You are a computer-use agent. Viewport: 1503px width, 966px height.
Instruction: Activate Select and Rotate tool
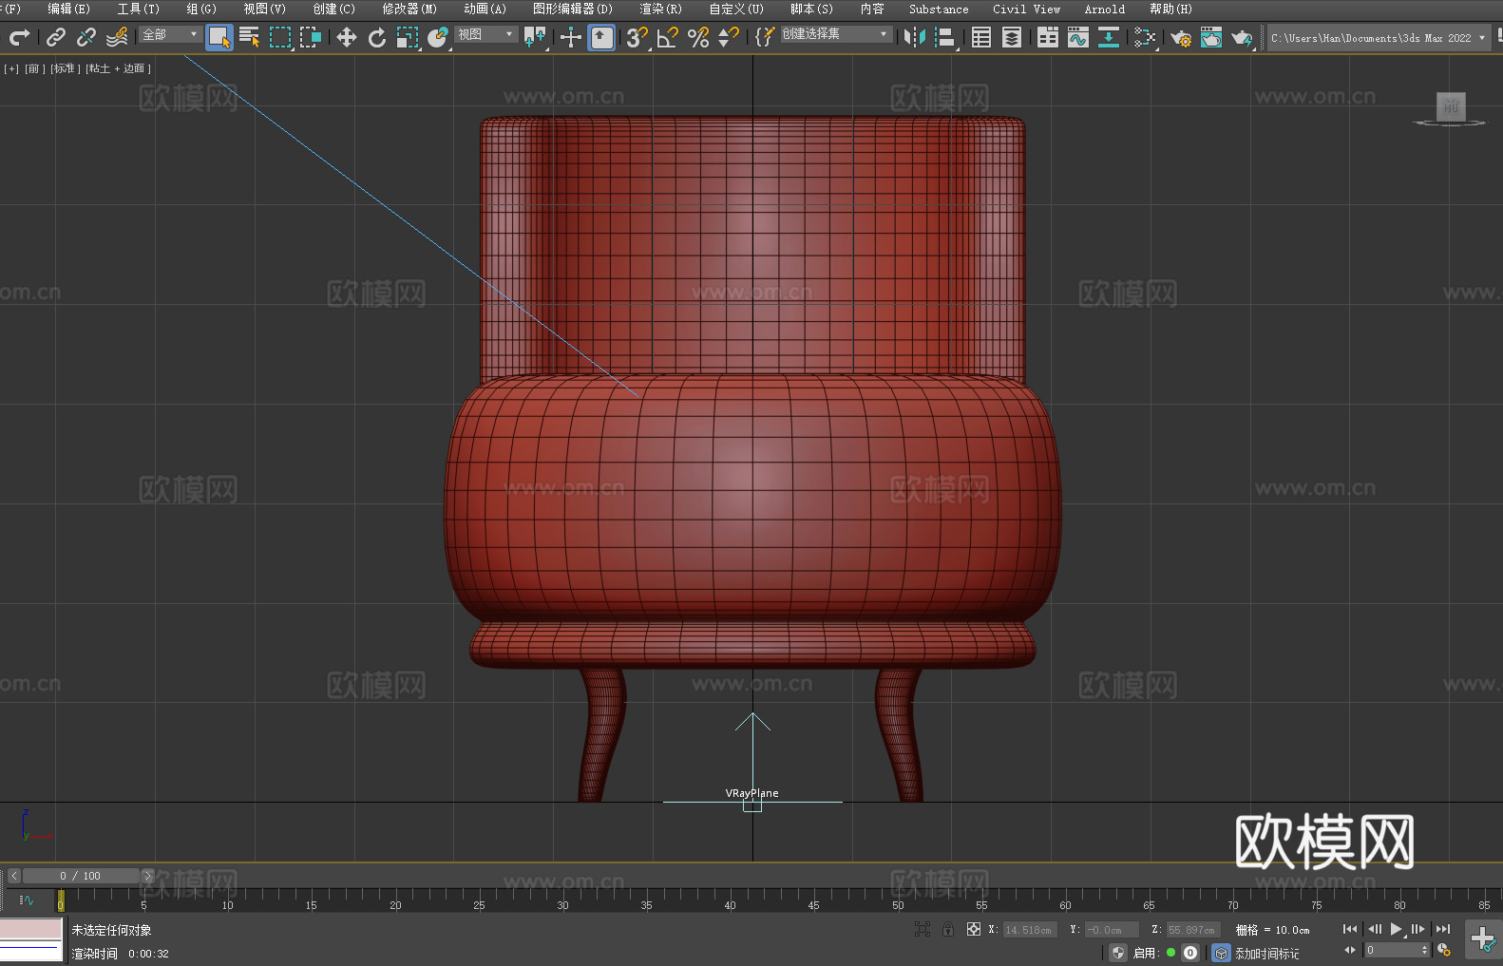377,37
